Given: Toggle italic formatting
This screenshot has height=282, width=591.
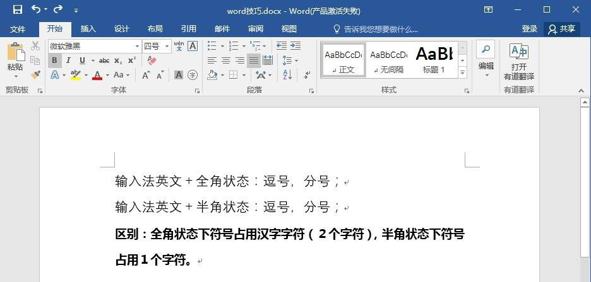Looking at the screenshot, I should click(x=68, y=60).
